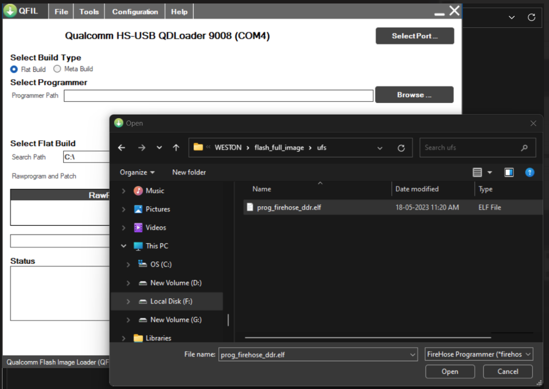Go up one folder level
Viewport: 549px width, 389px height.
tap(176, 148)
